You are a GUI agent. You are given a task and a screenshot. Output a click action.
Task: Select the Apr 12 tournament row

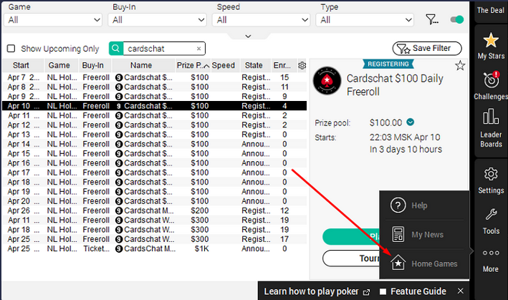coord(154,125)
